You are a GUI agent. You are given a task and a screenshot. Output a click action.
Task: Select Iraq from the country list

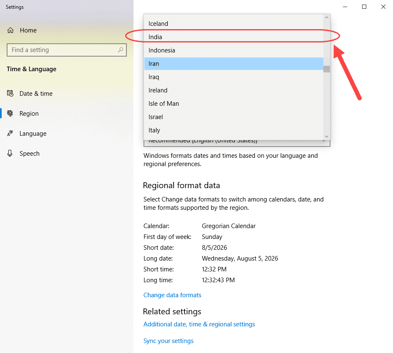pyautogui.click(x=234, y=77)
